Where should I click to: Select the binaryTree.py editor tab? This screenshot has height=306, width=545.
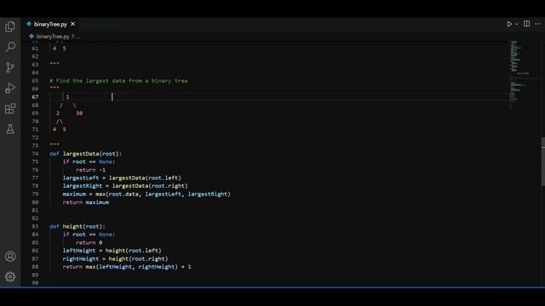pyautogui.click(x=50, y=24)
